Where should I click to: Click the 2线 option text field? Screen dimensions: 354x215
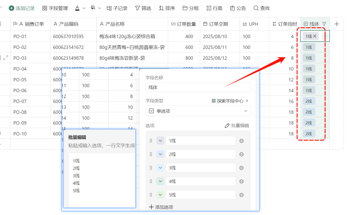point(201,154)
